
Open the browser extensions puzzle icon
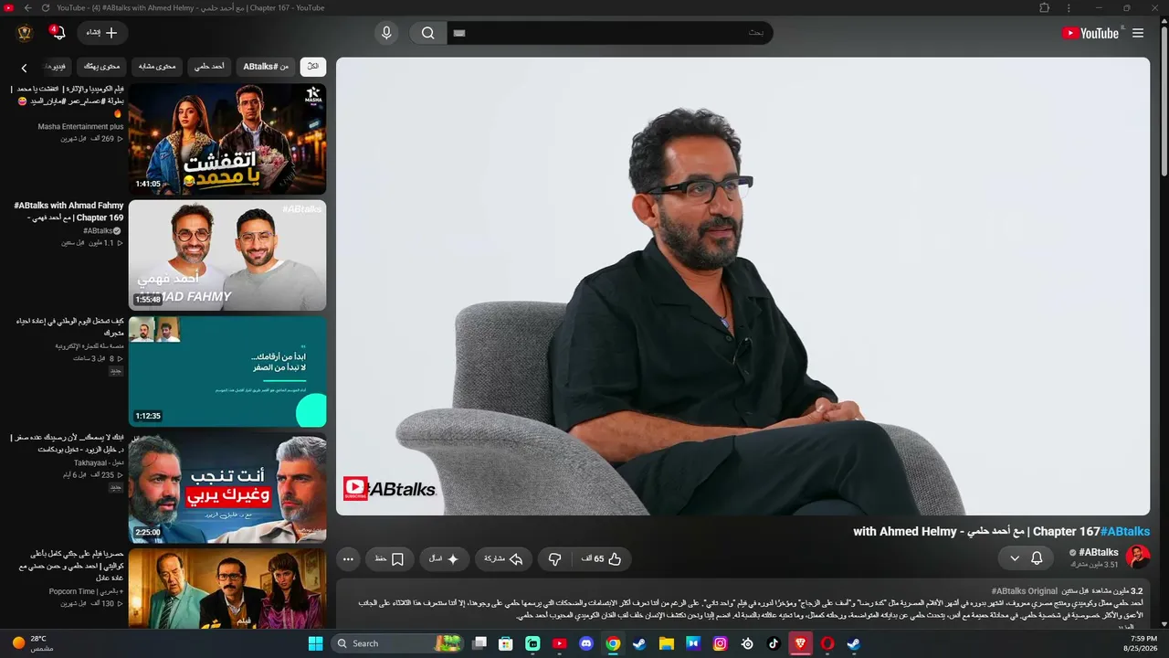(1045, 8)
